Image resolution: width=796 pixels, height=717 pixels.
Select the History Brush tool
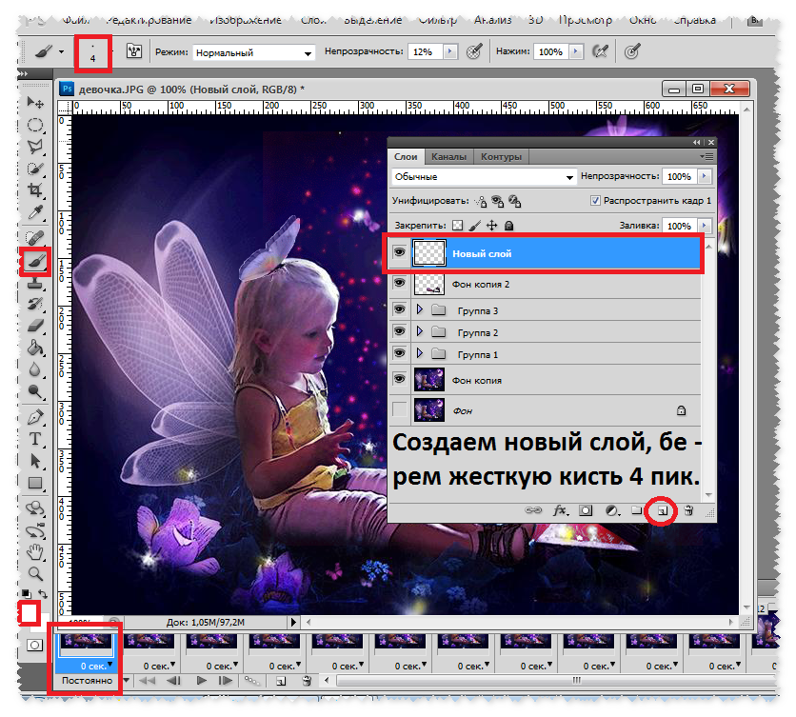(35, 304)
